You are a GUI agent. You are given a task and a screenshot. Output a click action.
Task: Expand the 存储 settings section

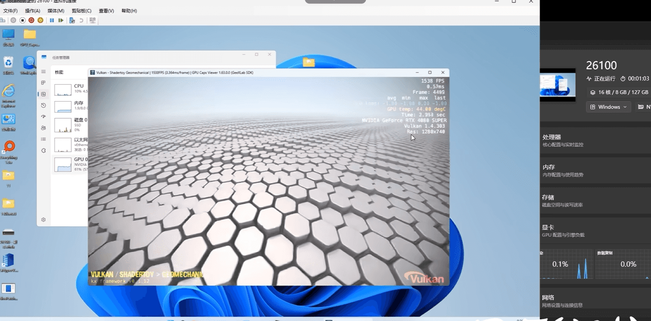[x=595, y=201]
